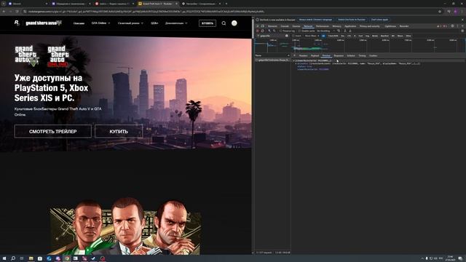466x262 pixels.
Task: Open network conditions icon
Action: click(339, 31)
